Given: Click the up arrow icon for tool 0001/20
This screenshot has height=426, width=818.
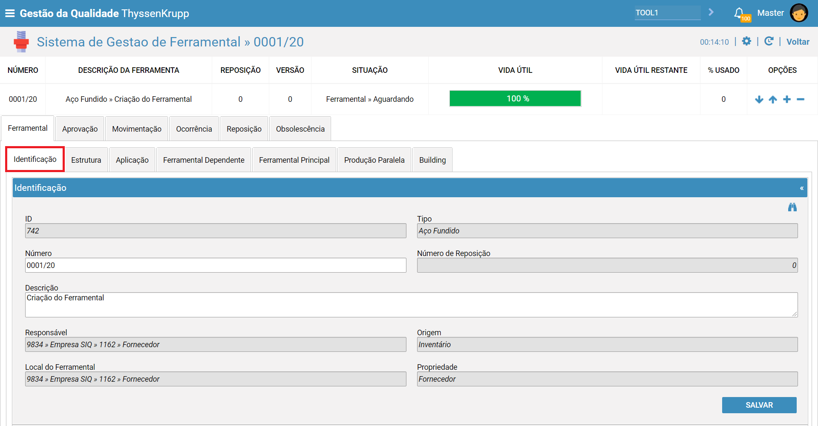Looking at the screenshot, I should click(x=773, y=99).
